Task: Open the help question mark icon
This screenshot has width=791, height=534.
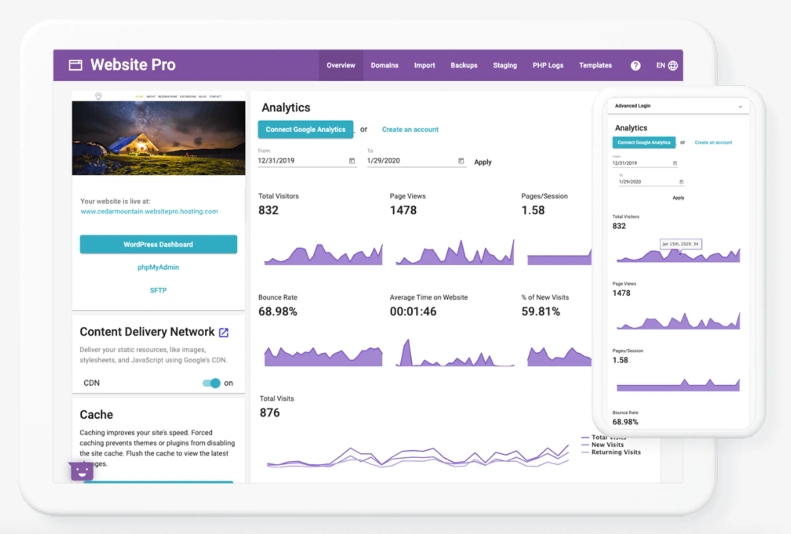Action: [635, 66]
